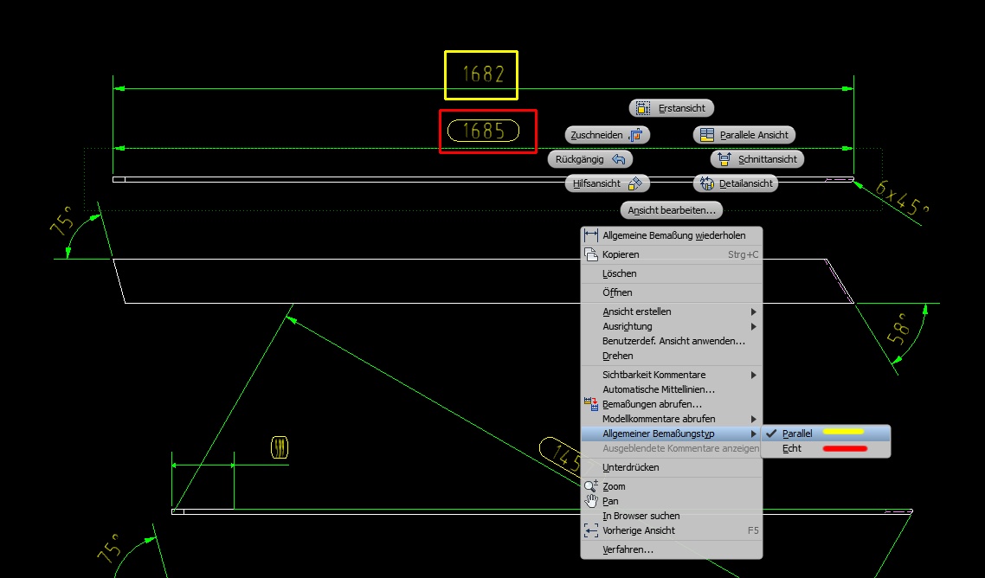This screenshot has width=985, height=578.
Task: Expand Sichtbarkeit Kommentare submenu
Action: coord(672,375)
